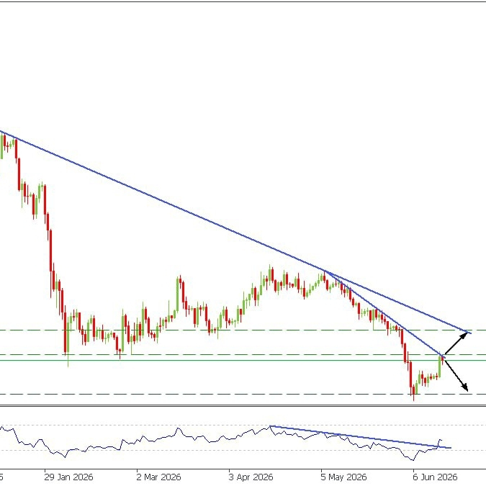This screenshot has height=486, width=486.
Task: Click the 5 May 2026 date label
Action: pyautogui.click(x=343, y=477)
